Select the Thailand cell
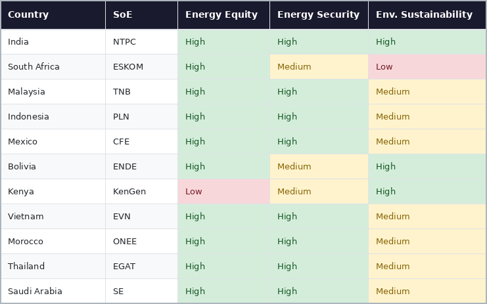This screenshot has height=304, width=487. point(53,267)
